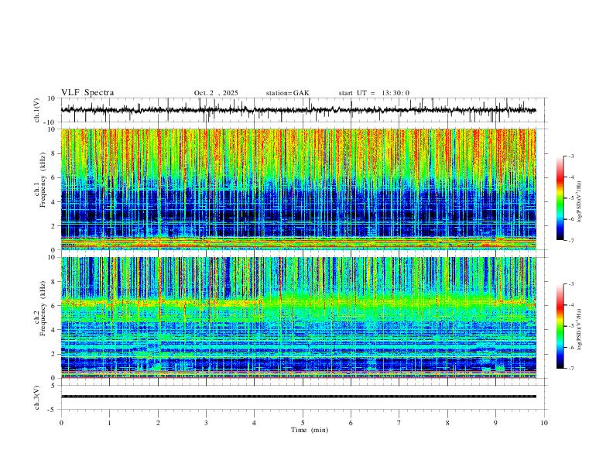Click the "5" tick on ch.3(V) axis

pos(53,386)
